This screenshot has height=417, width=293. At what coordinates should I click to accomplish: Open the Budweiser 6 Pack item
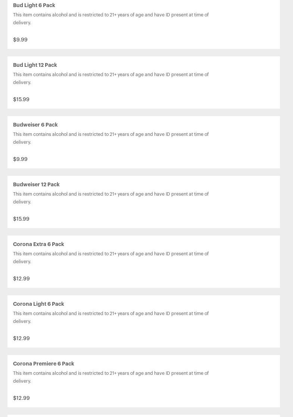click(x=35, y=125)
